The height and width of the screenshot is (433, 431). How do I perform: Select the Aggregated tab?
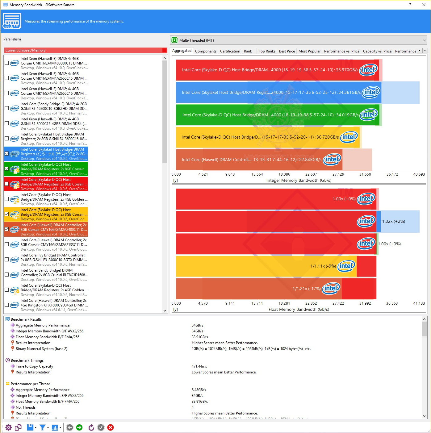click(x=182, y=51)
